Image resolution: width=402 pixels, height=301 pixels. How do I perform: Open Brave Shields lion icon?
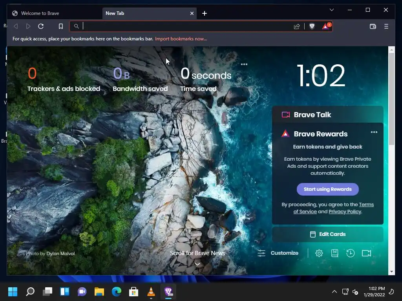[x=312, y=26]
